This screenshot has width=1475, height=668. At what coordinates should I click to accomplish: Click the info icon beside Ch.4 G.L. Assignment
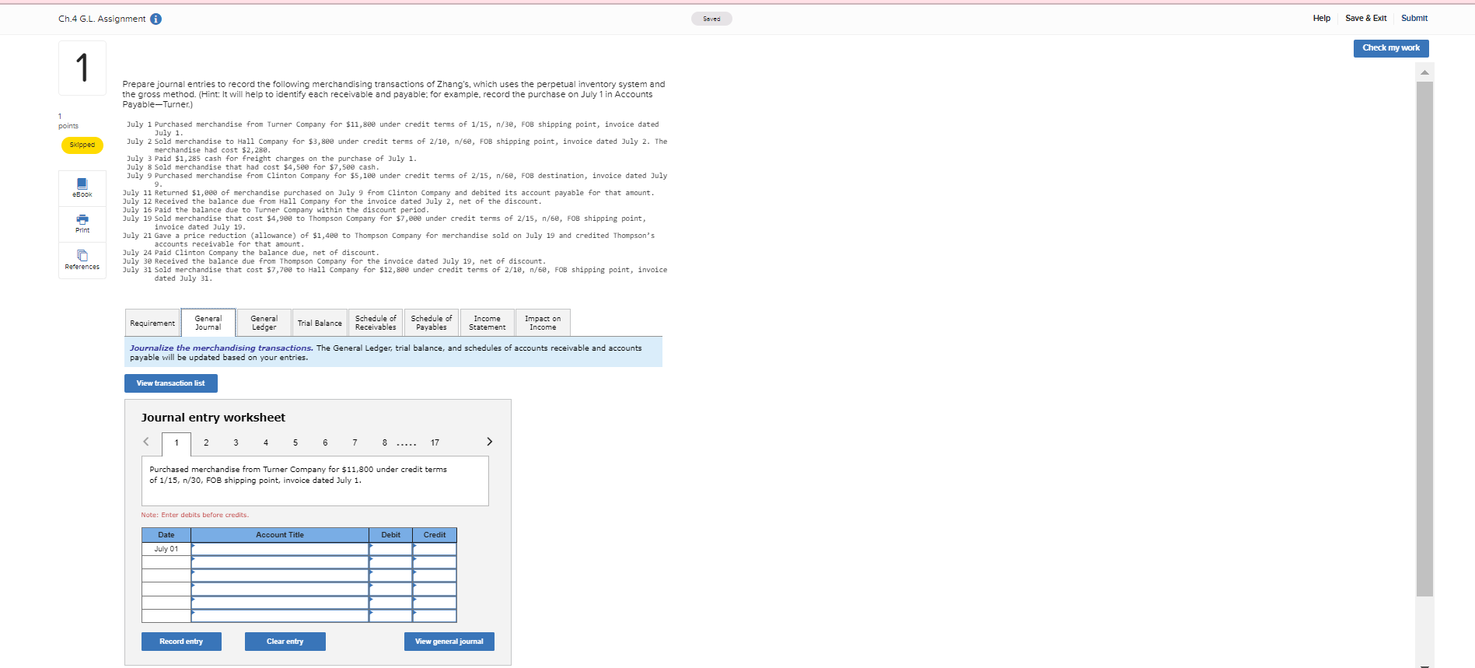156,19
